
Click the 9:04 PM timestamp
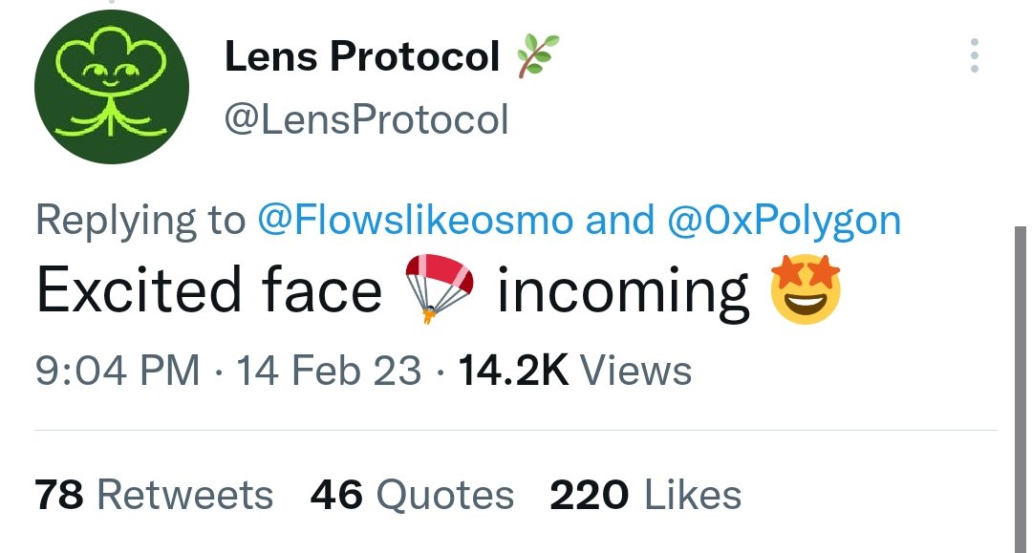pos(118,371)
